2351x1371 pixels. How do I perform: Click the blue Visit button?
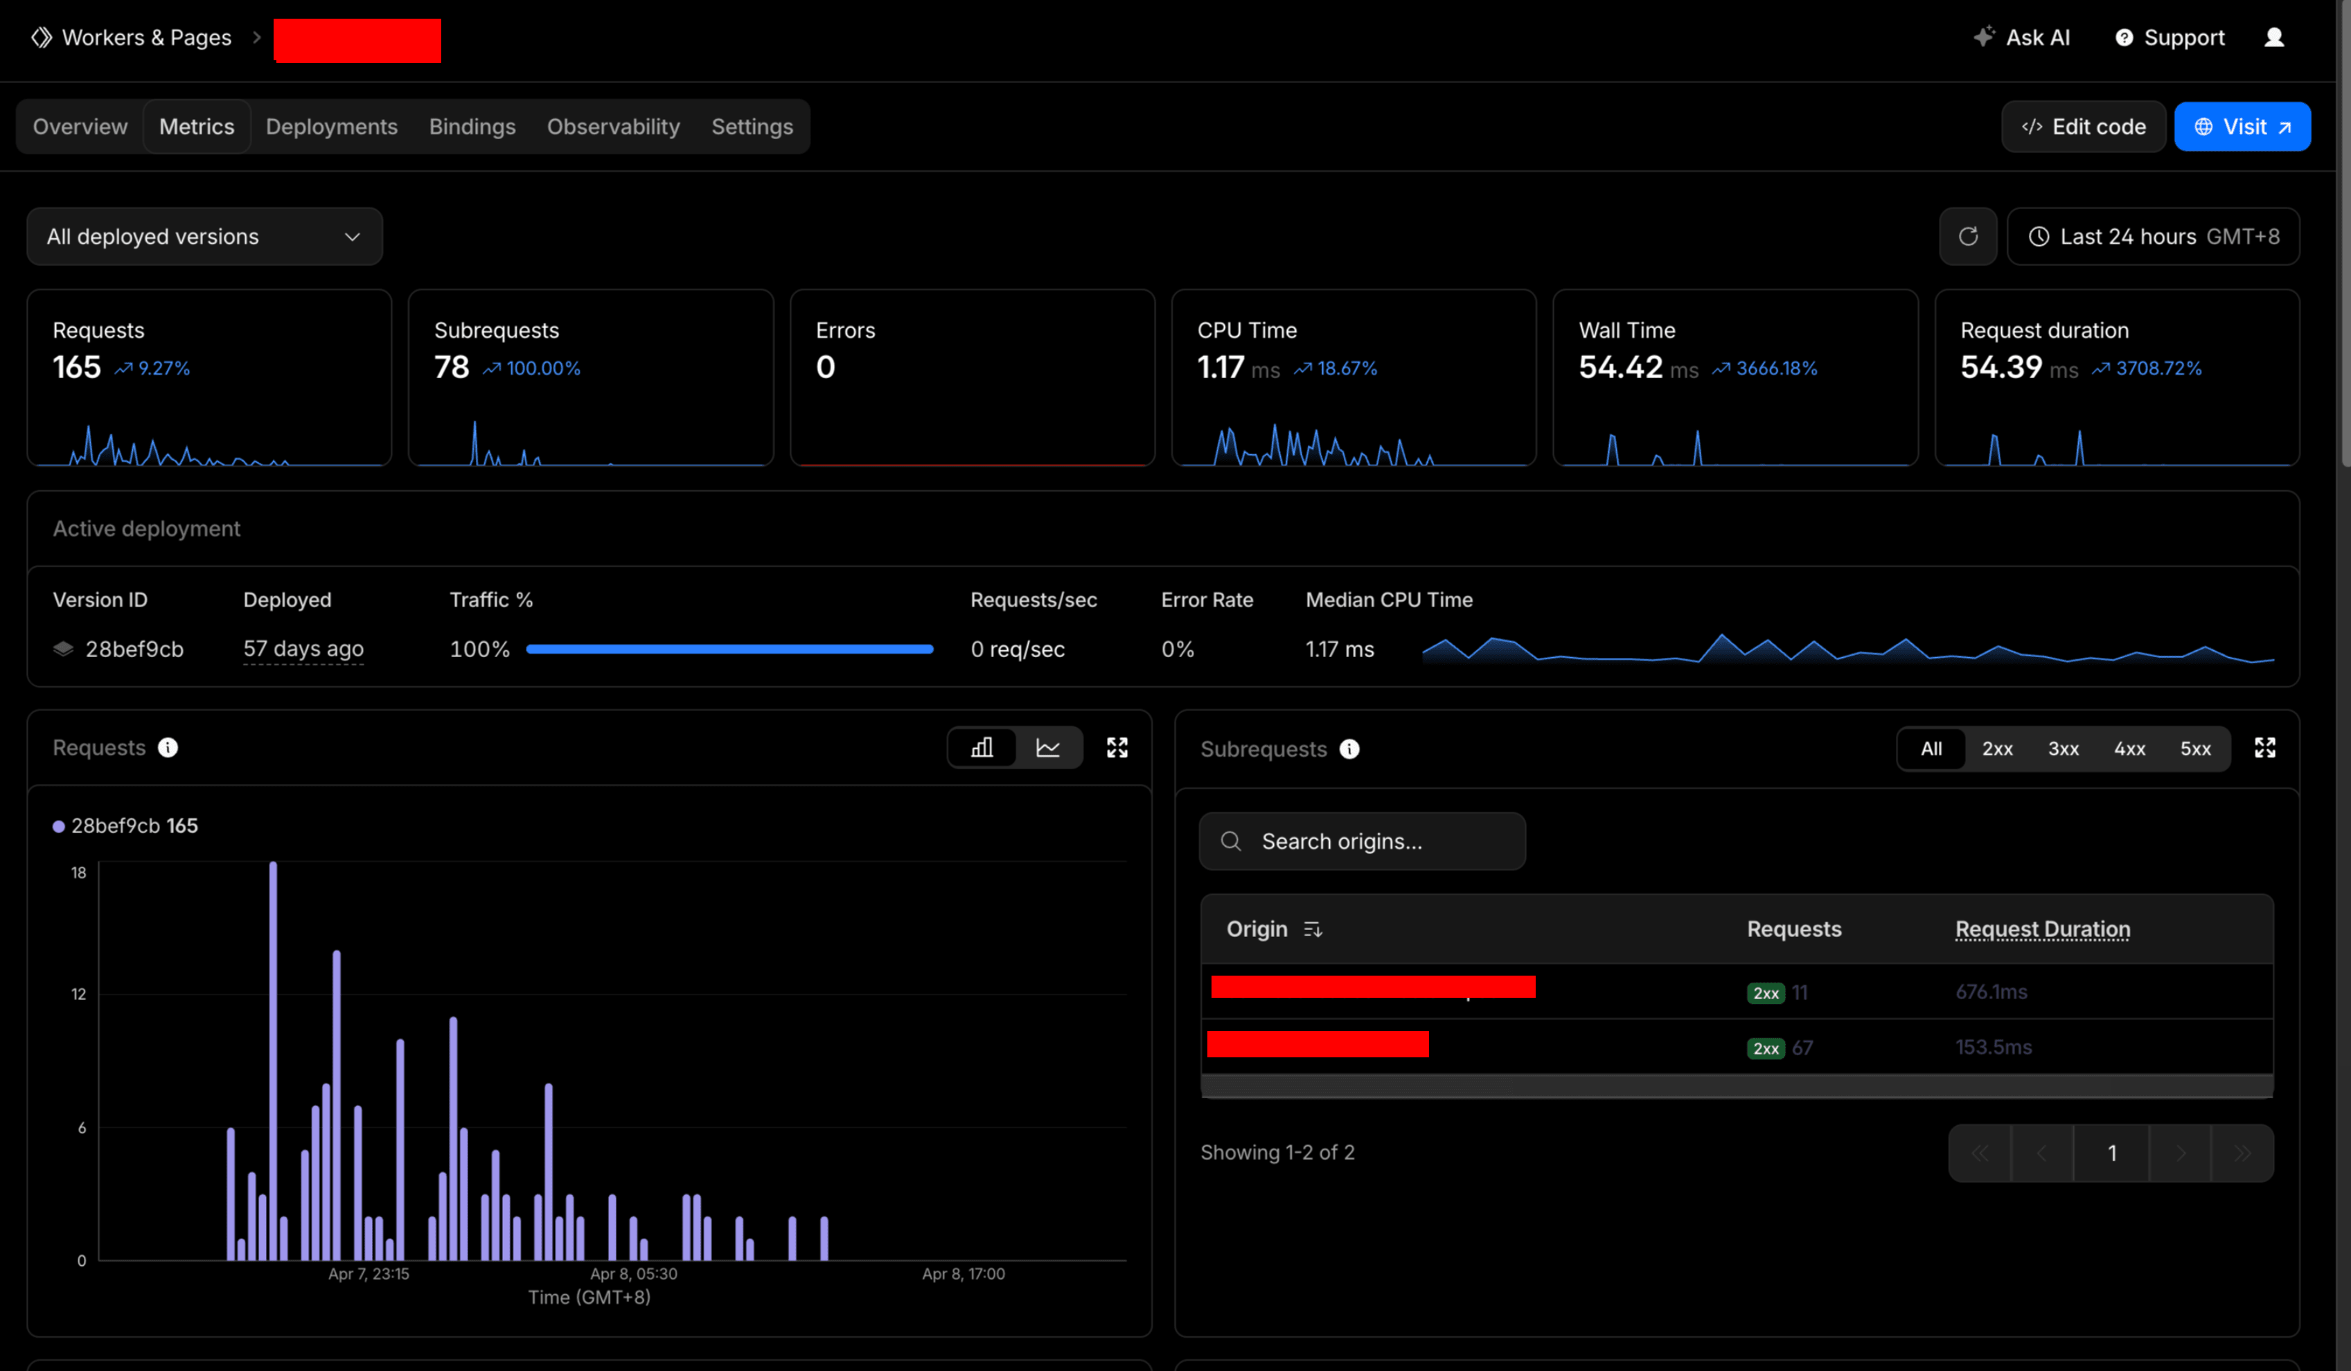click(2242, 126)
